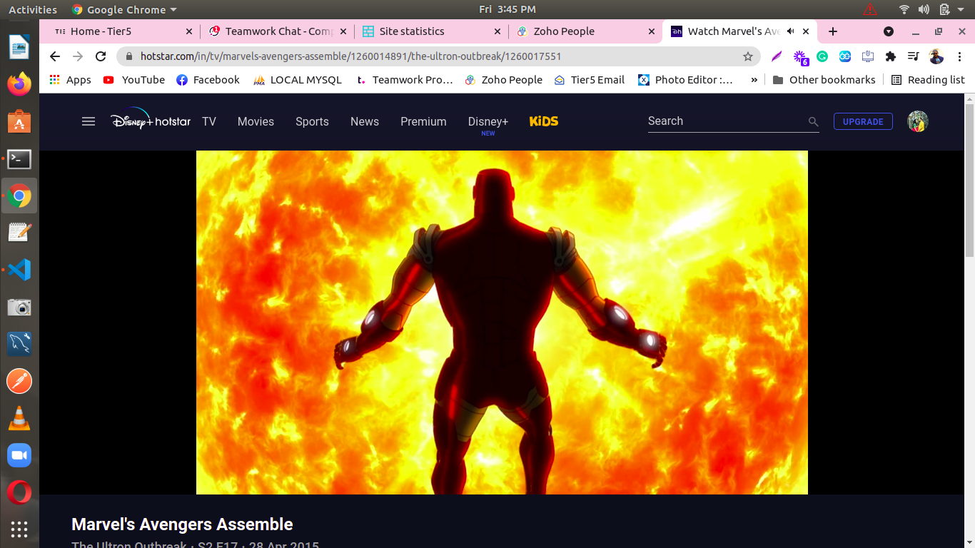Switch to the Zoho People tab
This screenshot has width=975, height=548.
[x=564, y=31]
